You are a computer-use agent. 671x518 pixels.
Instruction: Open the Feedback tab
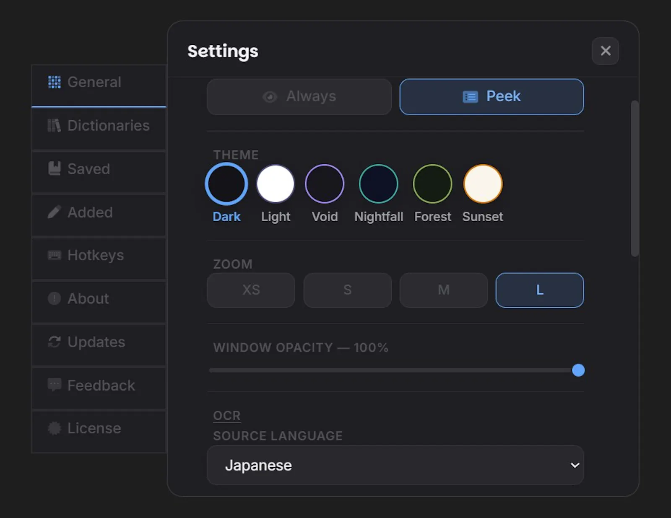click(99, 388)
